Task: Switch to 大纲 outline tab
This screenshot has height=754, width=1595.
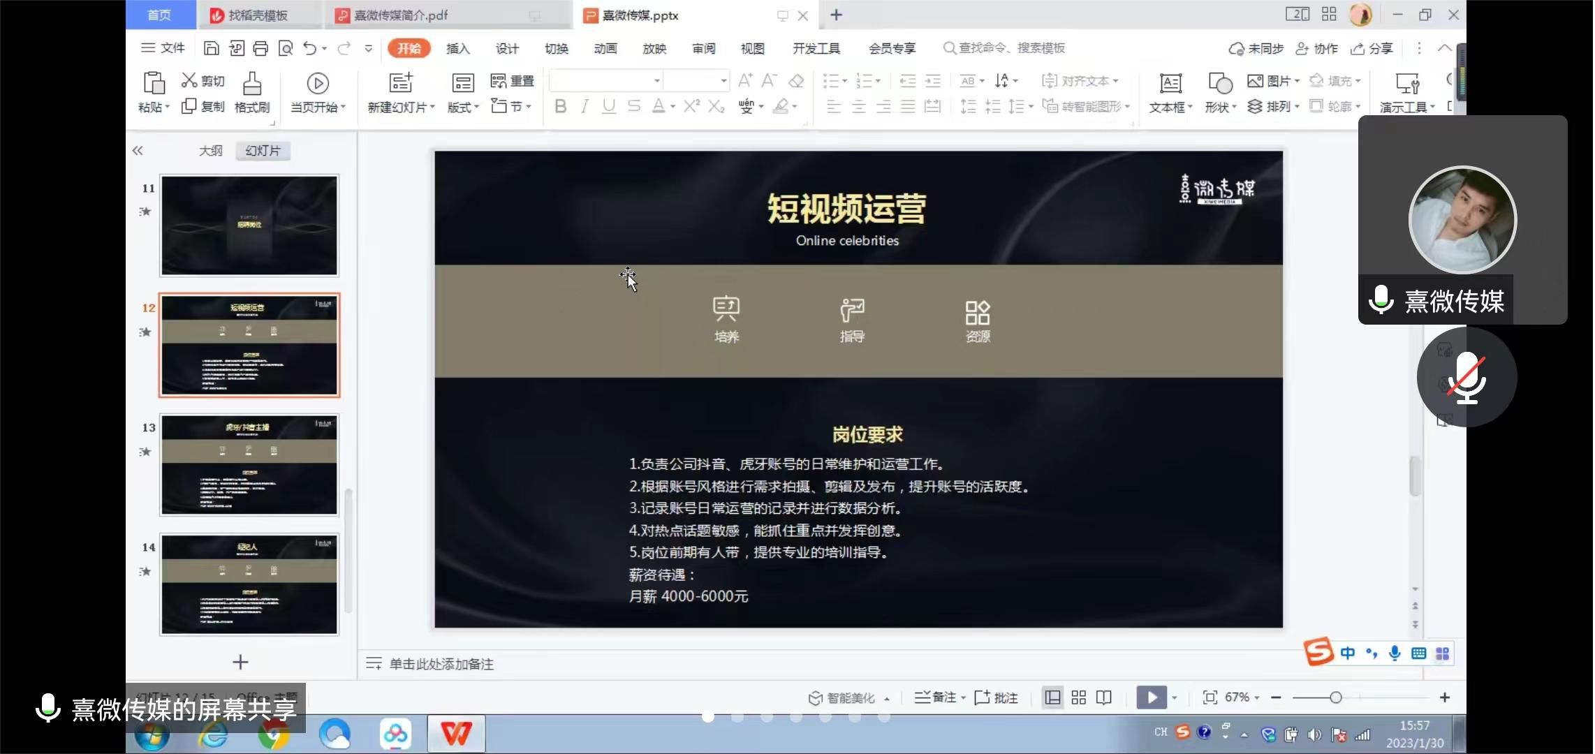Action: point(210,151)
